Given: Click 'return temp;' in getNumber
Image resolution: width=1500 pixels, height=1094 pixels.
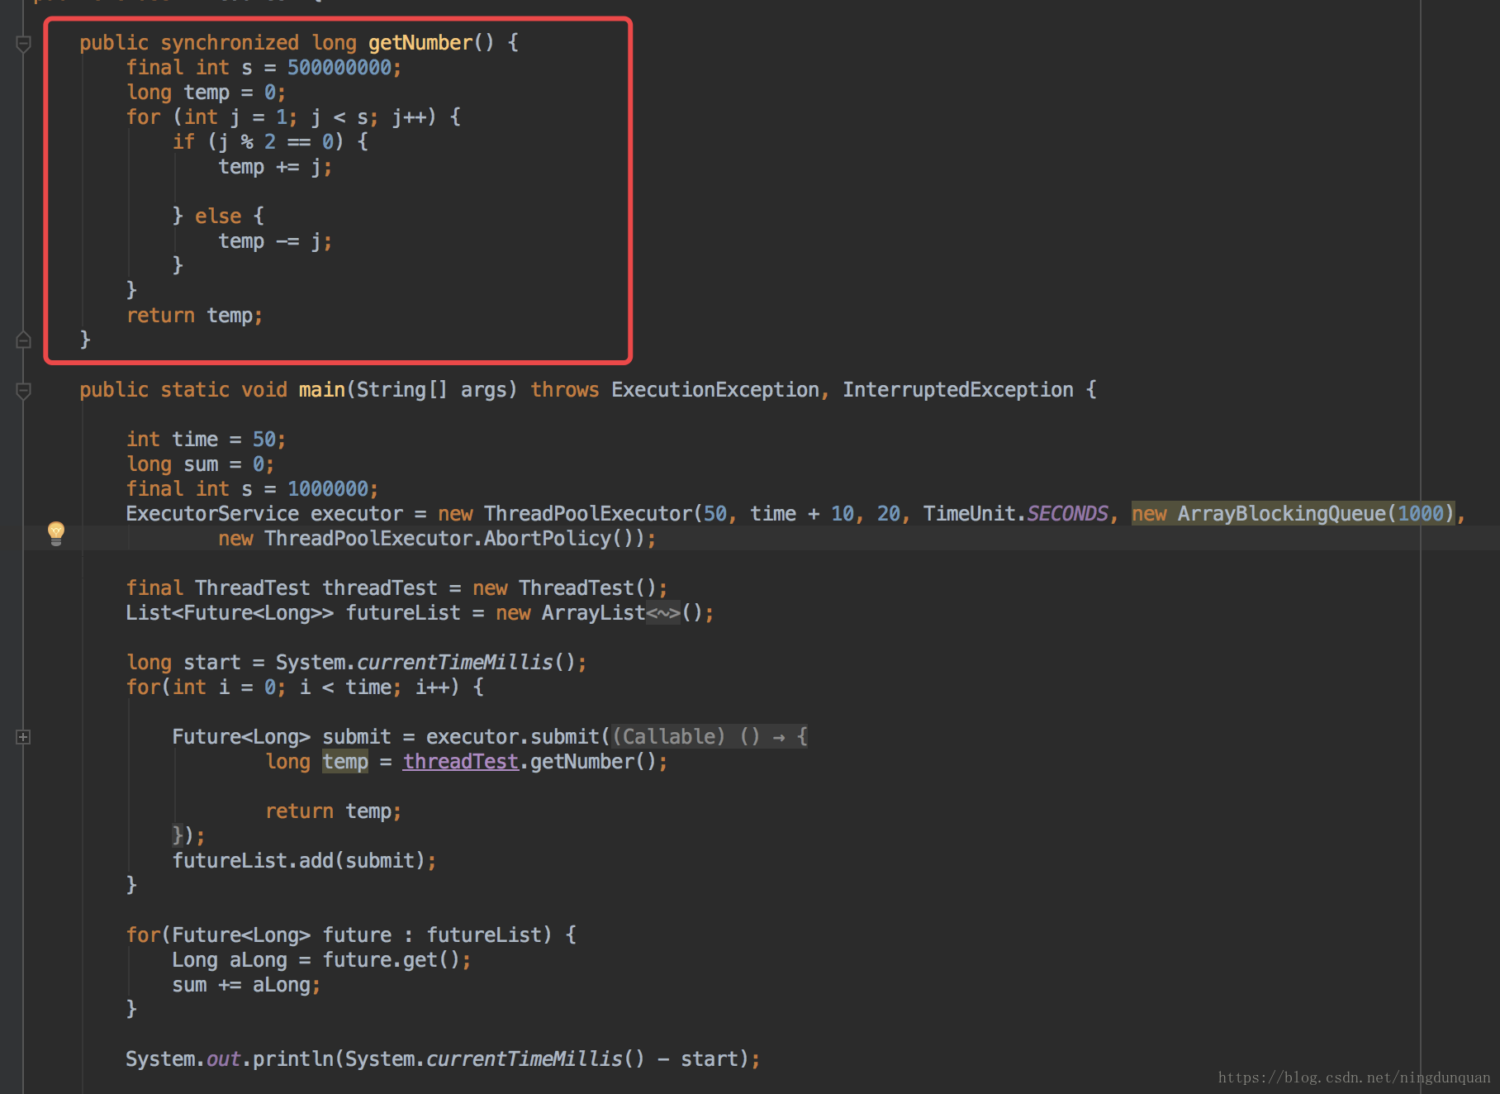Looking at the screenshot, I should pyautogui.click(x=194, y=316).
